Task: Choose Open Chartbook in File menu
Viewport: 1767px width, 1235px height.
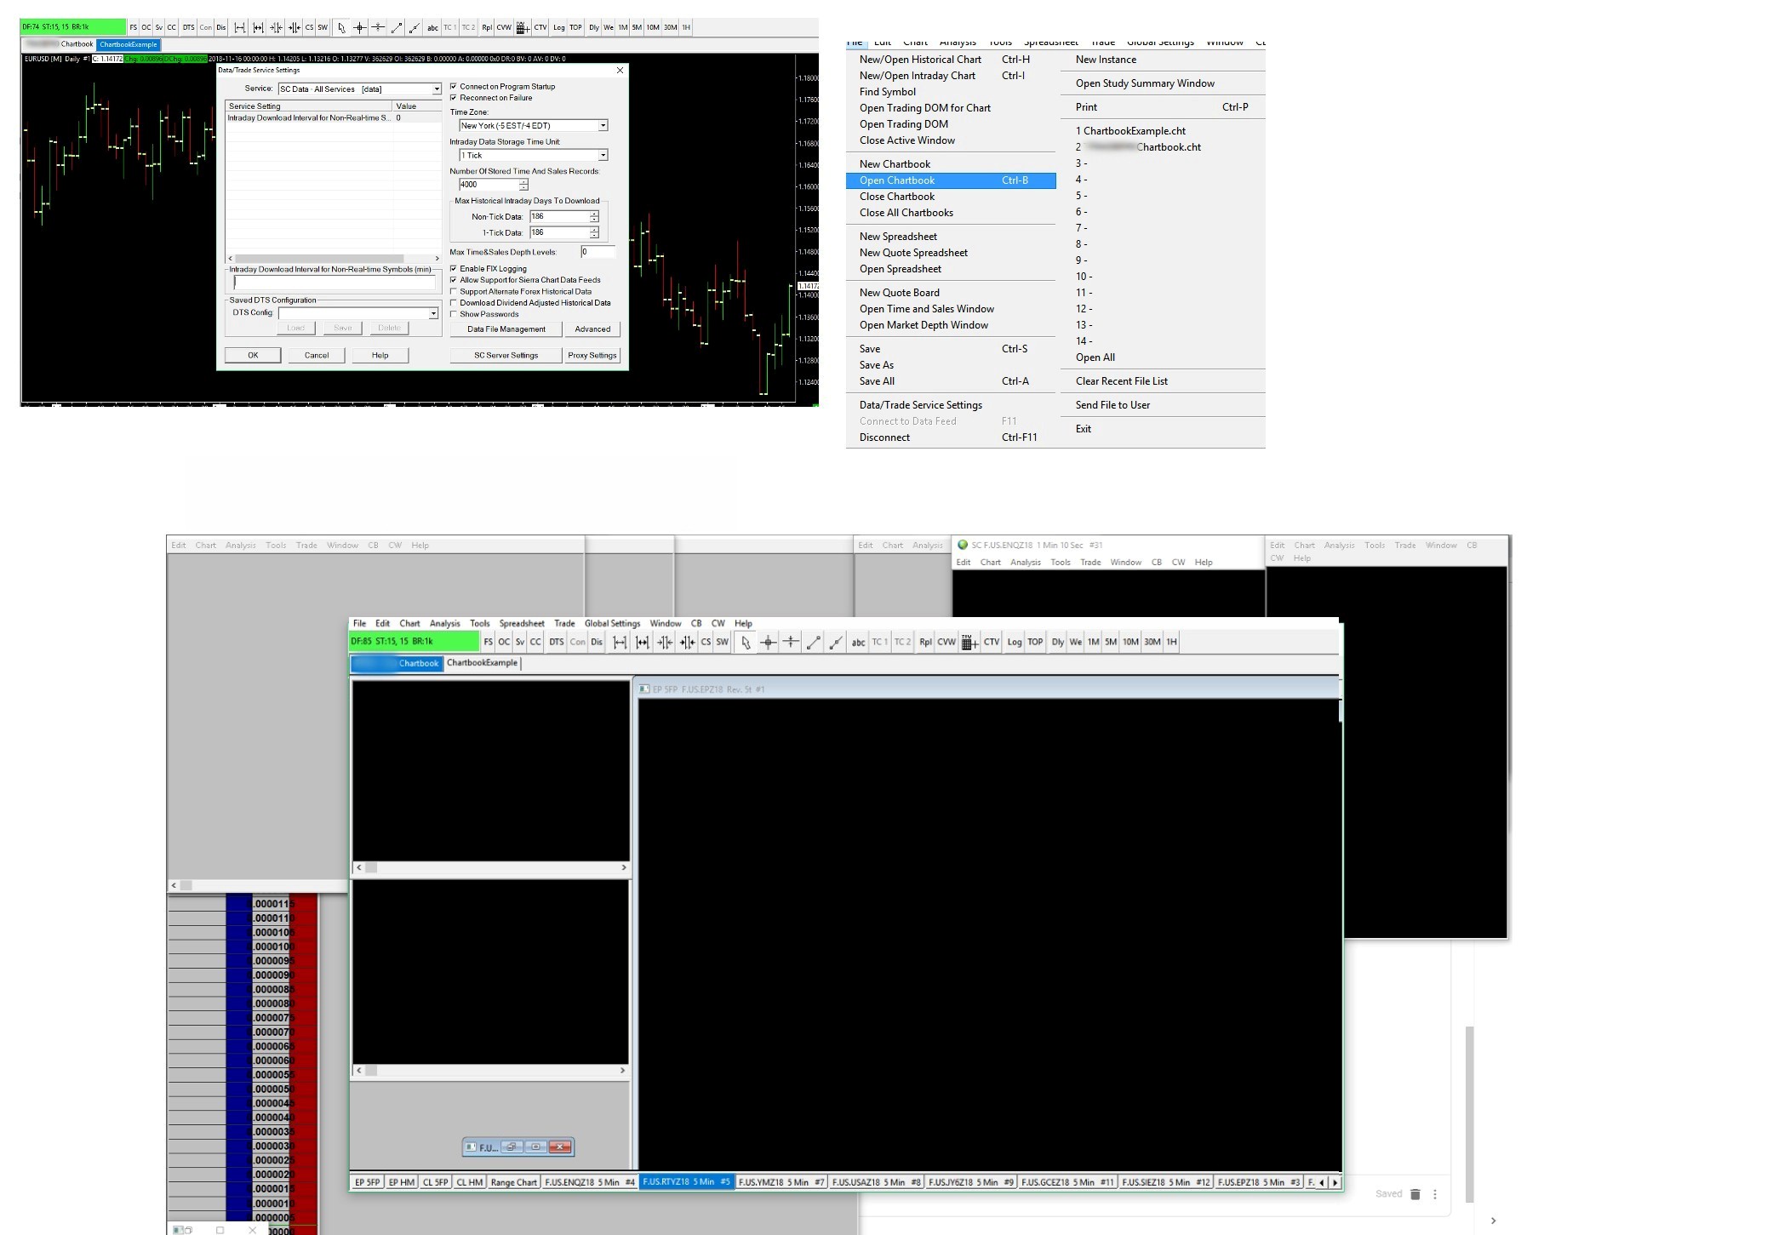Action: coord(897,180)
